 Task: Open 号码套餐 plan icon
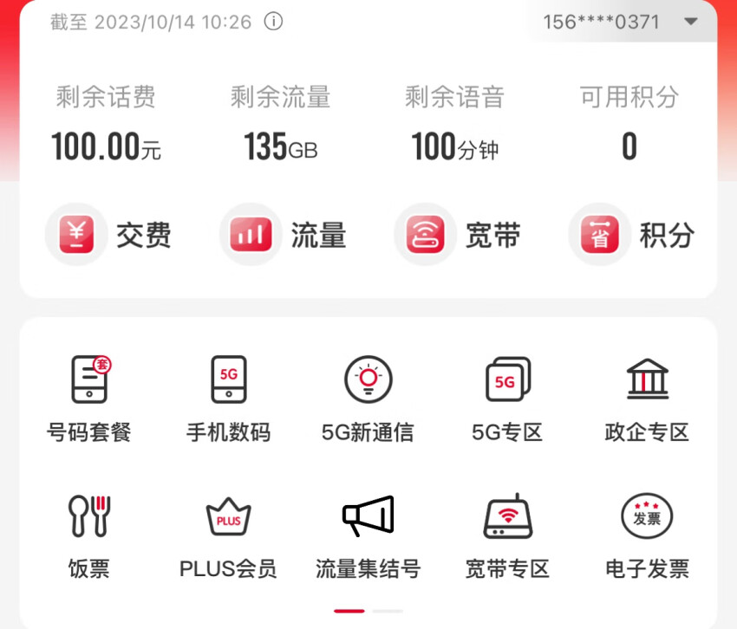tap(89, 379)
